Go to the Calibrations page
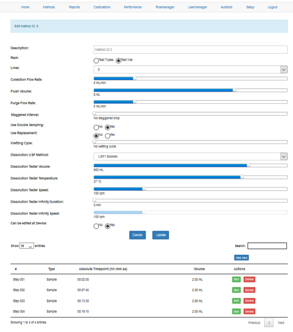 (x=102, y=7)
